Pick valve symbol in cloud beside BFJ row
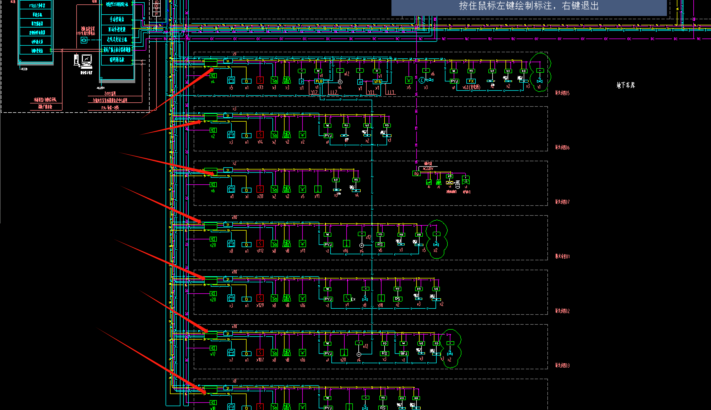Screen dimensions: 711x410 (x=450, y=353)
